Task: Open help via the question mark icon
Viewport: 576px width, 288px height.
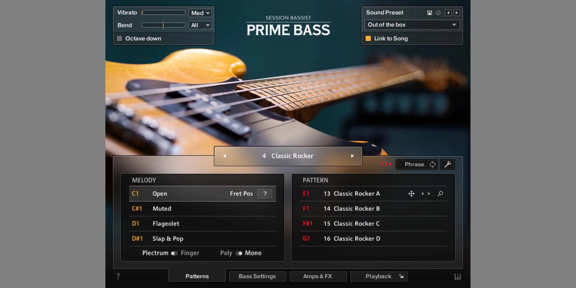Action: (x=118, y=276)
